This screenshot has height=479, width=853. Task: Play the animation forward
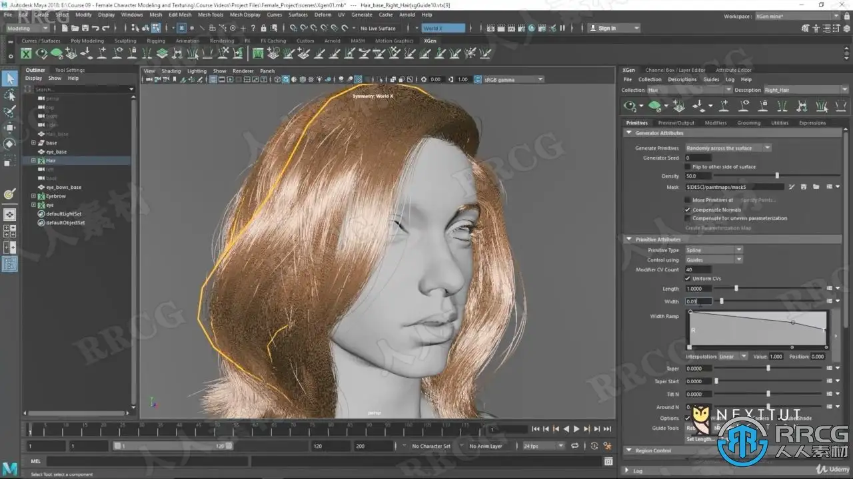pos(576,429)
